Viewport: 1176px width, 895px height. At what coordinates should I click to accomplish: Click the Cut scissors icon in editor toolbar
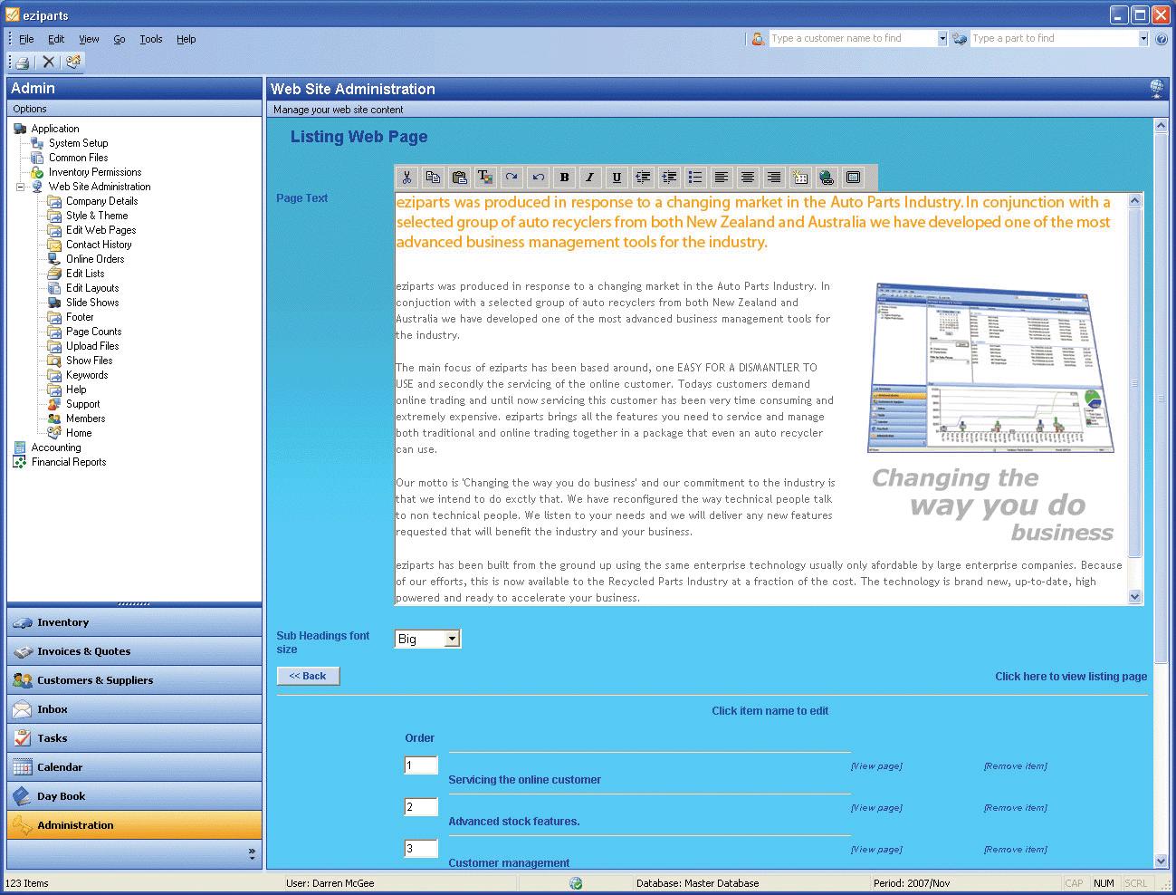coord(407,178)
